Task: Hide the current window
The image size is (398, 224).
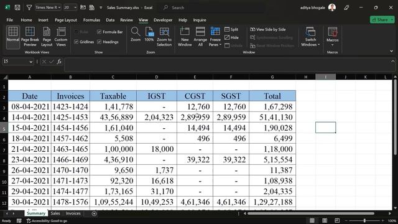Action: click(x=231, y=37)
